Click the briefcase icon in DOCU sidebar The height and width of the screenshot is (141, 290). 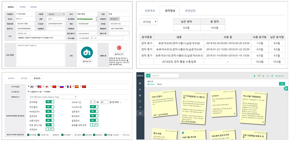click(x=140, y=95)
